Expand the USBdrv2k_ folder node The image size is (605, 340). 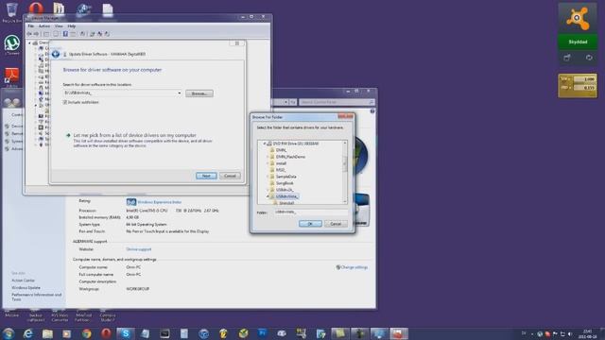pyautogui.click(x=268, y=190)
